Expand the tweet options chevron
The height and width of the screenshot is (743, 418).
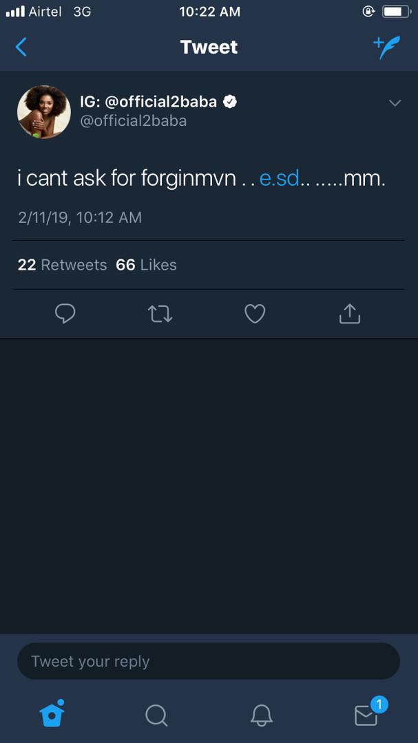[x=395, y=103]
